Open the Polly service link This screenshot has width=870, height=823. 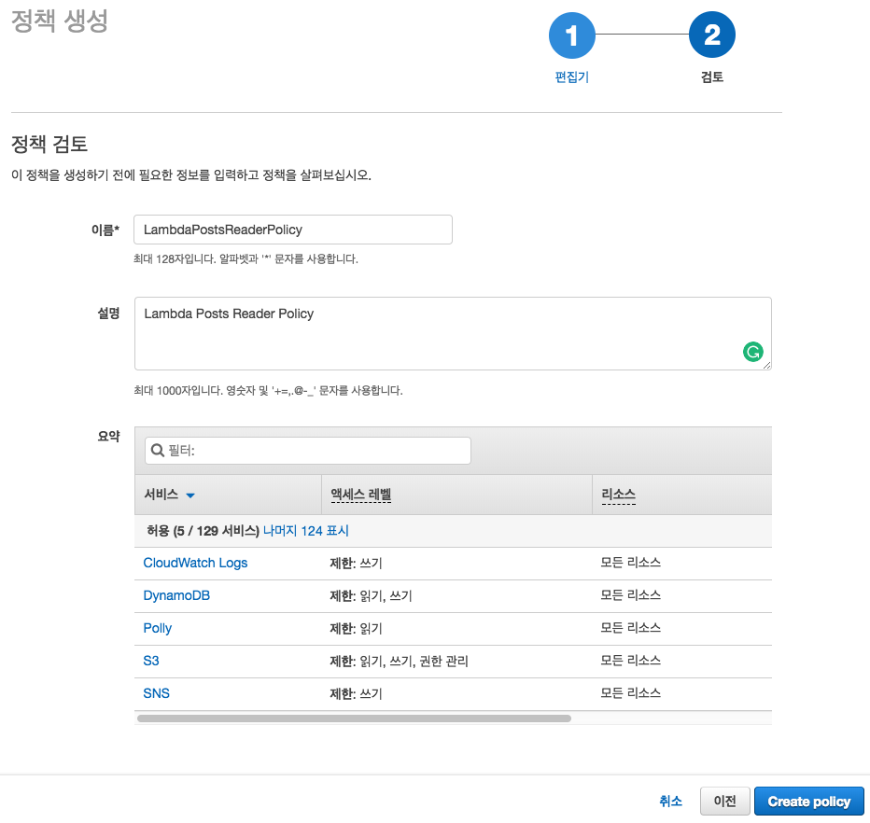tap(158, 628)
